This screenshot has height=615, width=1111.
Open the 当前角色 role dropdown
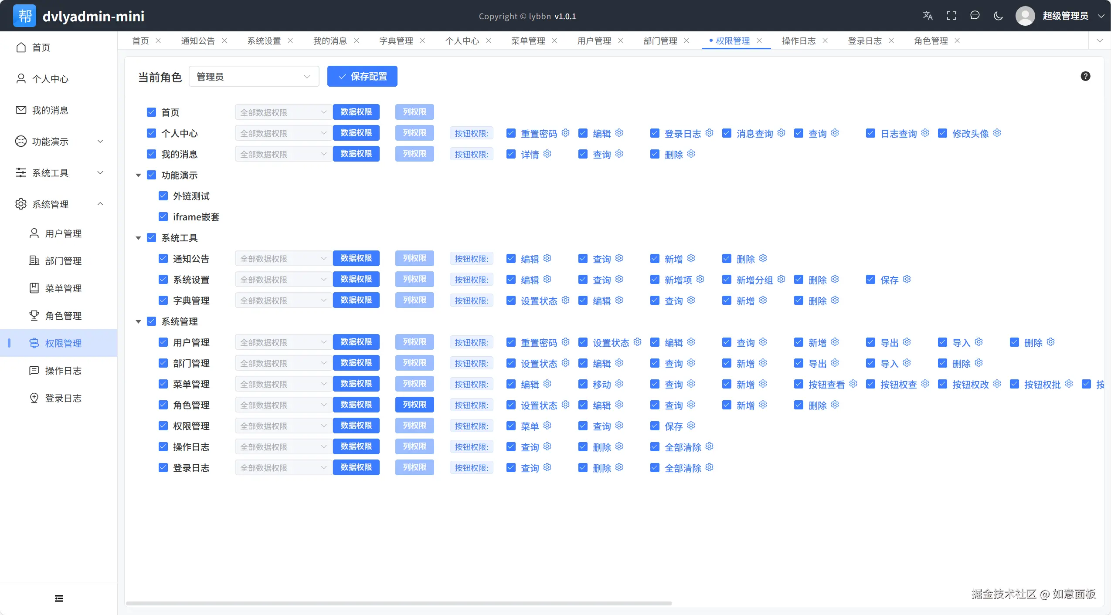pyautogui.click(x=254, y=77)
